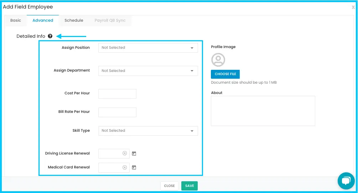Switch to the Basic tab
Image resolution: width=358 pixels, height=193 pixels.
[16, 20]
